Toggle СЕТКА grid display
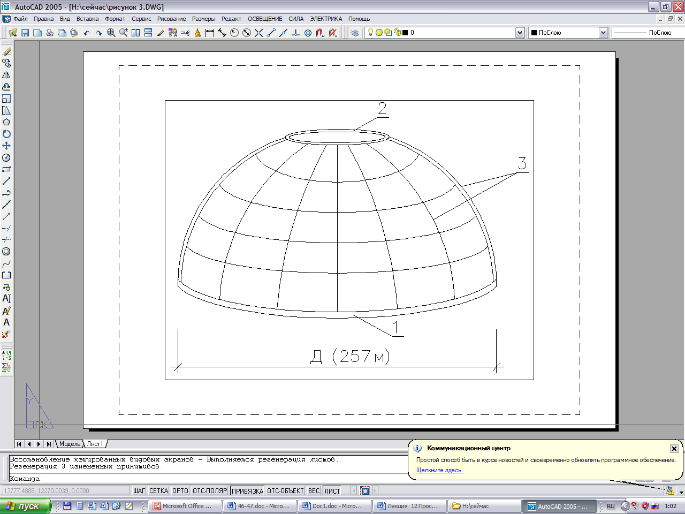This screenshot has height=514, width=685. 159,490
